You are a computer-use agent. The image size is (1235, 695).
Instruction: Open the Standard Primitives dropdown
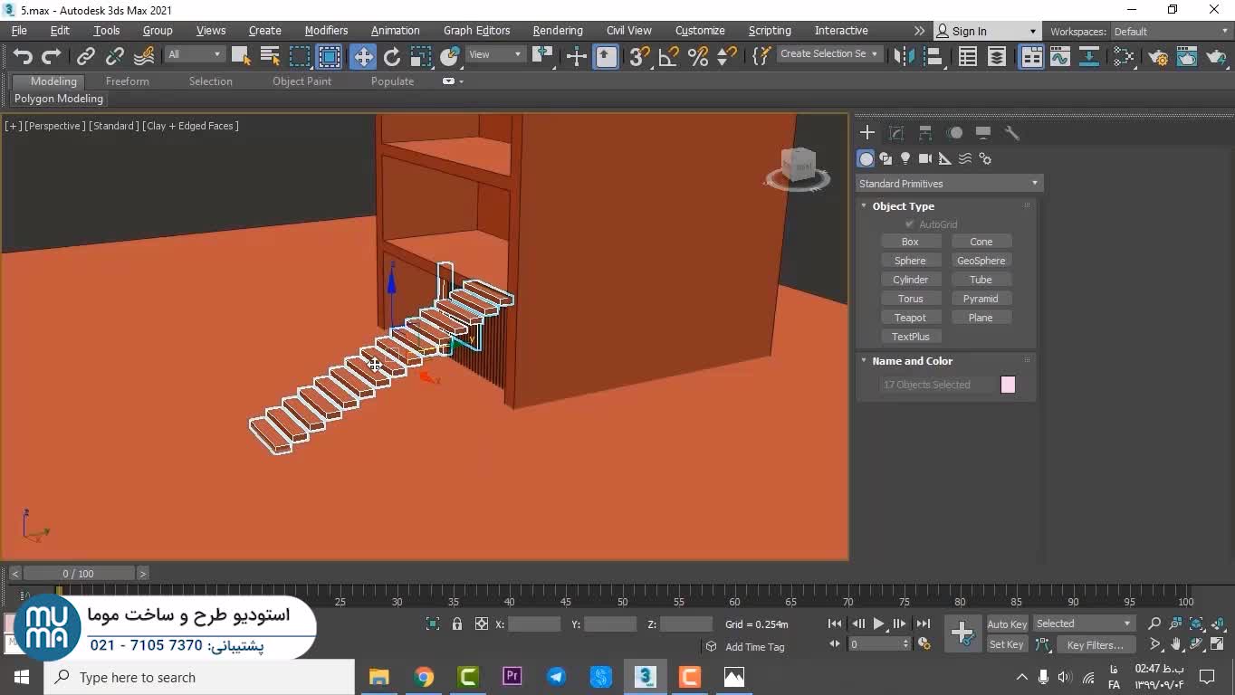tap(948, 184)
